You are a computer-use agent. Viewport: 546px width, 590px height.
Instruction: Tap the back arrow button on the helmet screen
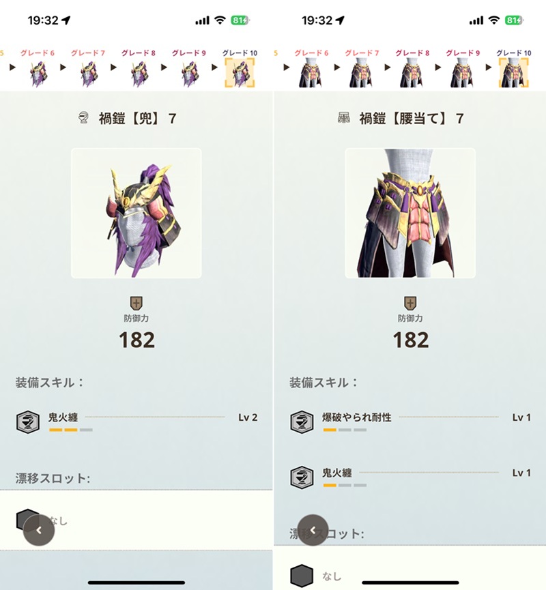[x=39, y=530]
